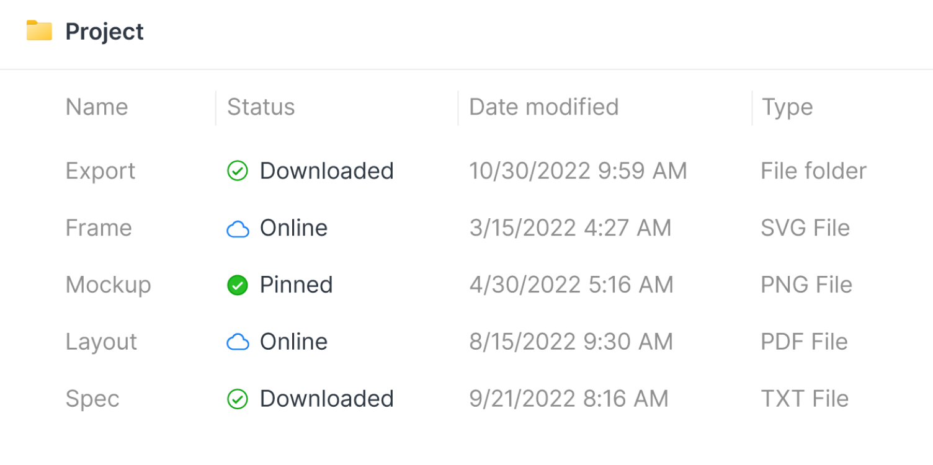
Task: Click the Project folder title
Action: point(104,32)
